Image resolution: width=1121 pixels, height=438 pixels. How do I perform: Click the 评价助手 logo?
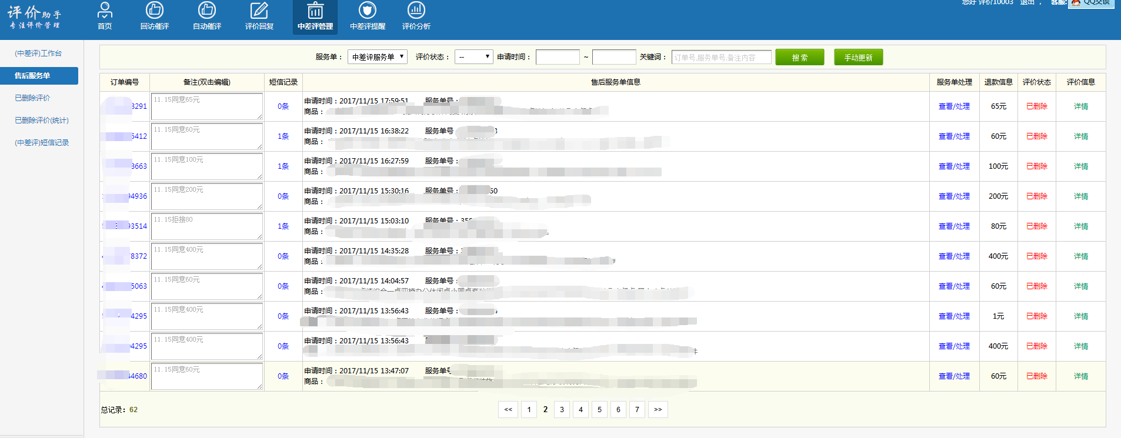[34, 17]
